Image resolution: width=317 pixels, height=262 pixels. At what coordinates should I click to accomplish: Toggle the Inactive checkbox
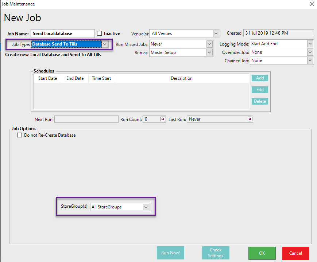click(100, 34)
